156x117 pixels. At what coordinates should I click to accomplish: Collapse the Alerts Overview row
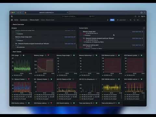click(18, 24)
